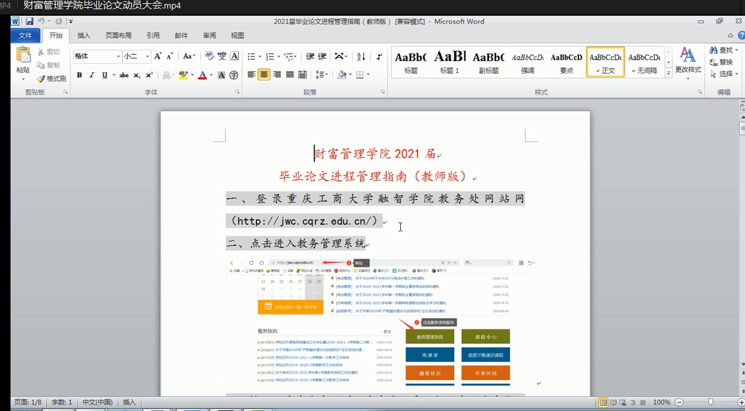Apply the 标题 1 heading style
Viewport: 745px width, 411px height.
[450, 62]
